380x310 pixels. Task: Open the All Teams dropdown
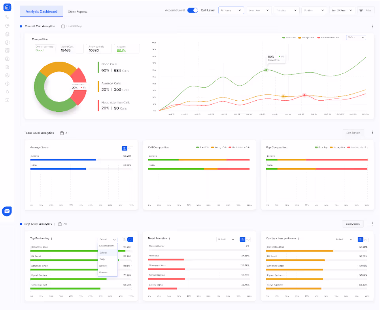[231, 10]
